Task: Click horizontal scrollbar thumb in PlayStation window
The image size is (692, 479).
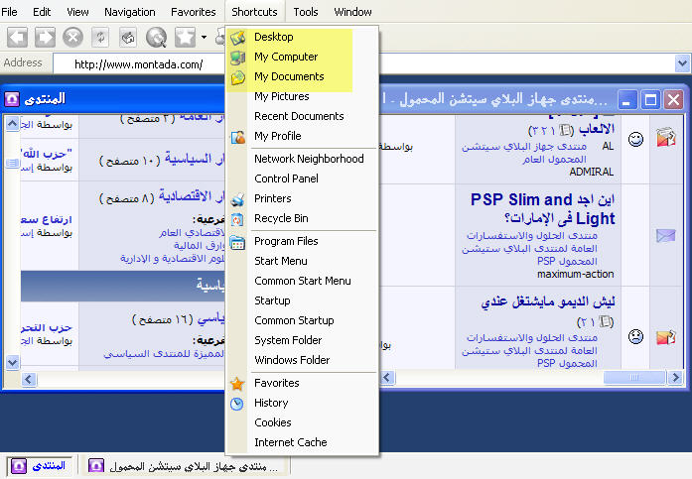Action: (634, 377)
